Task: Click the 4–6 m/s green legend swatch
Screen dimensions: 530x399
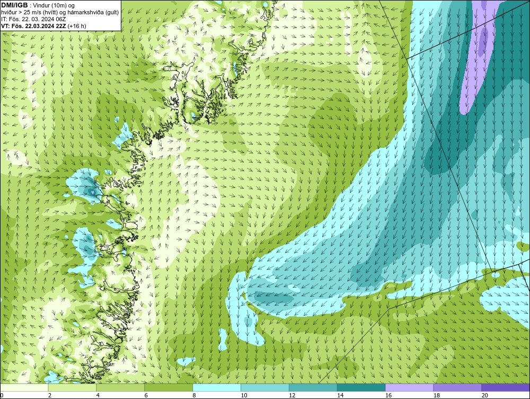Action: coord(120,387)
